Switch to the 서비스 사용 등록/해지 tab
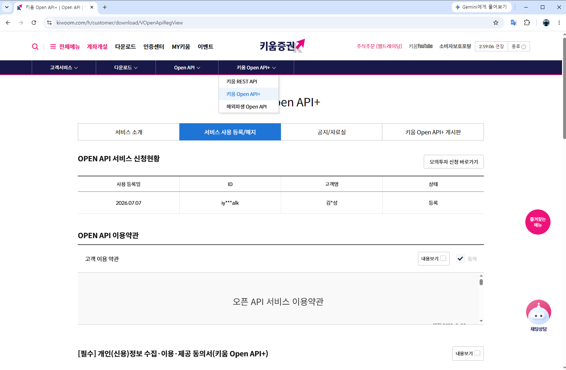This screenshot has width=566, height=370. 230,132
